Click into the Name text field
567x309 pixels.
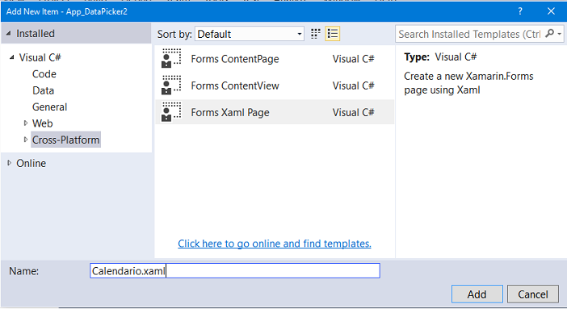(x=235, y=271)
